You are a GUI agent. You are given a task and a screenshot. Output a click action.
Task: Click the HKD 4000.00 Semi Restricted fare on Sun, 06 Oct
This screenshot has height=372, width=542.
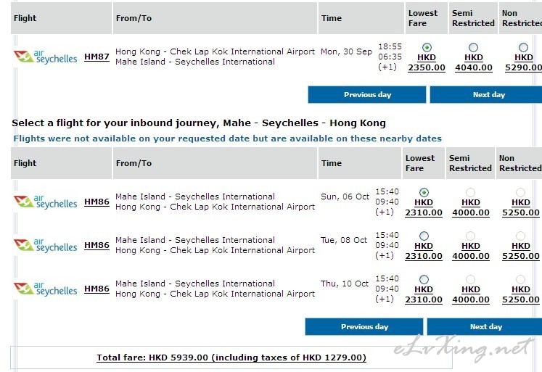[x=471, y=207]
